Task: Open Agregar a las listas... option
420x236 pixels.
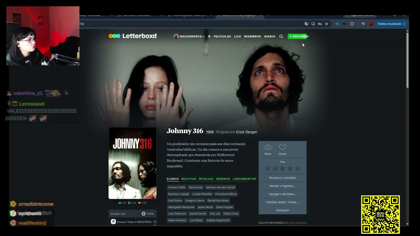Action: click(x=283, y=194)
